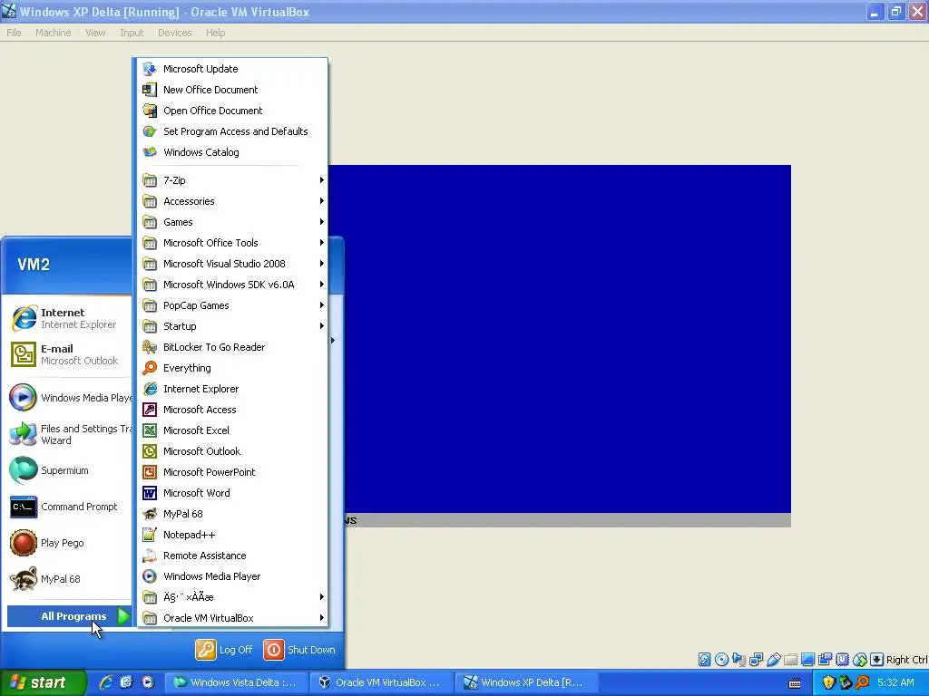Click the 5:32 AM taskbar clock

pyautogui.click(x=895, y=682)
